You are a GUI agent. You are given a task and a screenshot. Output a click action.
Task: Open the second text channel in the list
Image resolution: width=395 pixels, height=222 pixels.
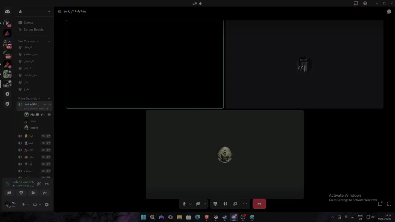(34, 54)
